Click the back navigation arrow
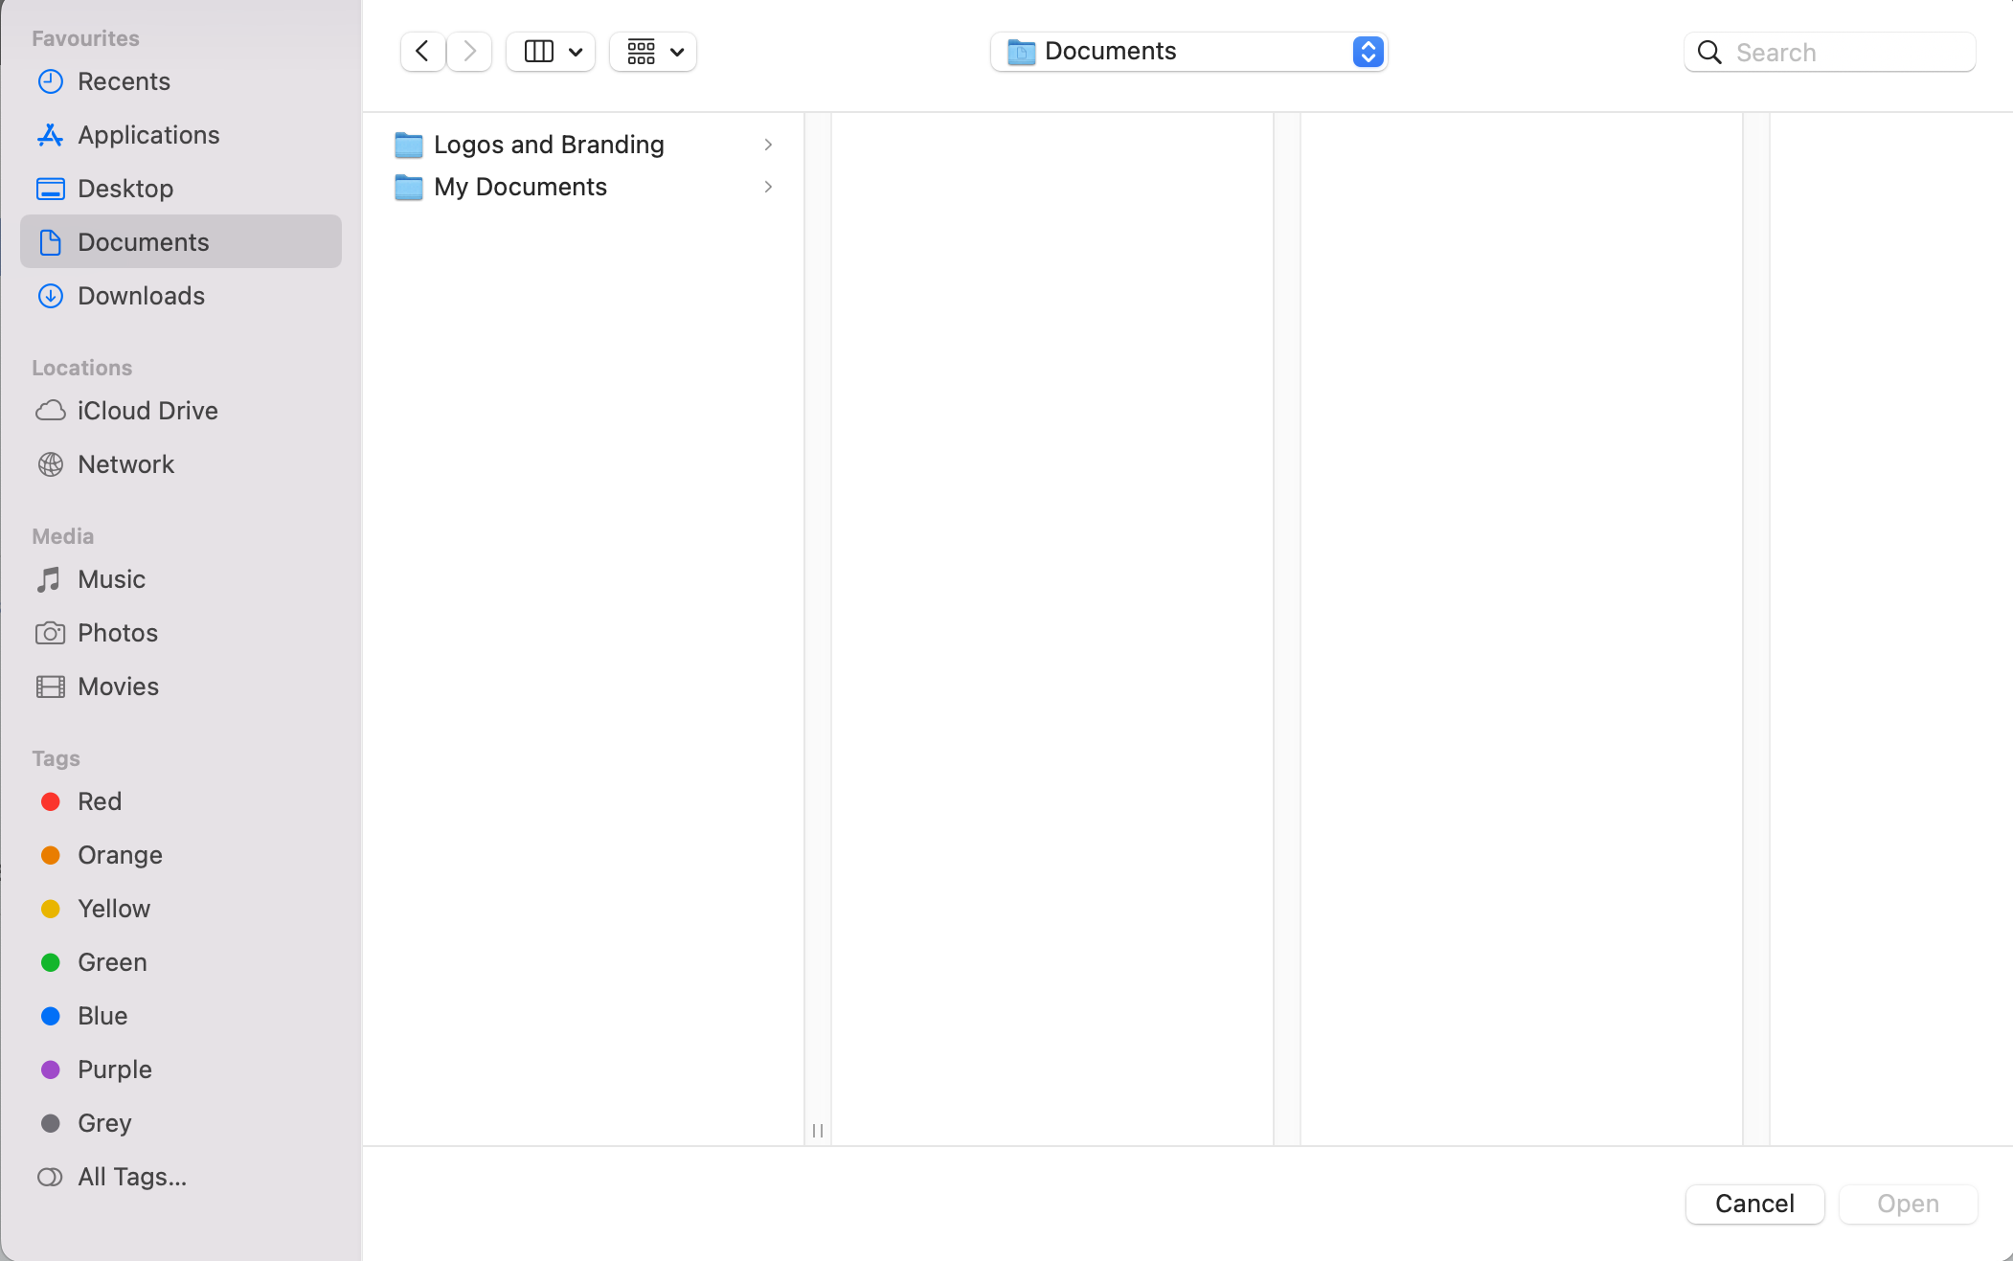The width and height of the screenshot is (2013, 1261). [x=422, y=52]
